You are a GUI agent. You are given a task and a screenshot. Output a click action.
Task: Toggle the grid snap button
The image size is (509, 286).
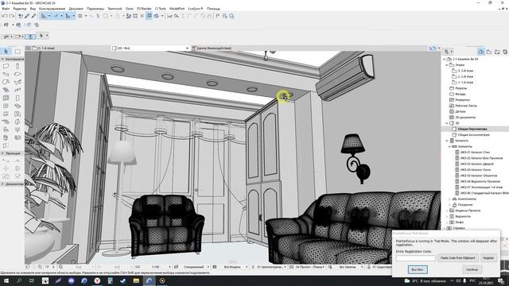coord(80,16)
